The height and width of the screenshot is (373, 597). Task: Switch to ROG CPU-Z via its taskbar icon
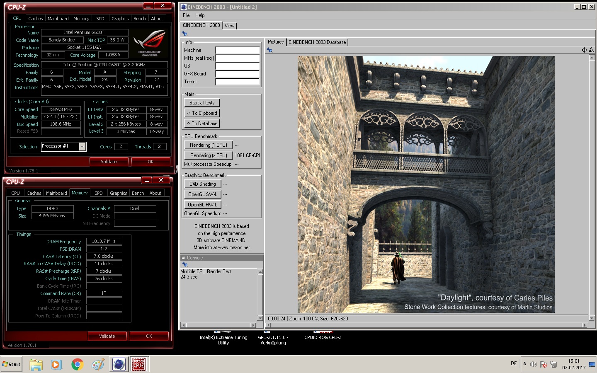pyautogui.click(x=139, y=364)
